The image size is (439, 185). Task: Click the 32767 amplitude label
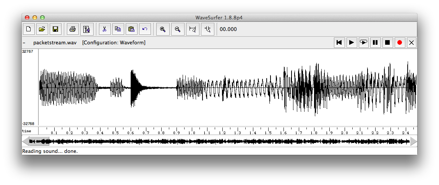coord(28,52)
